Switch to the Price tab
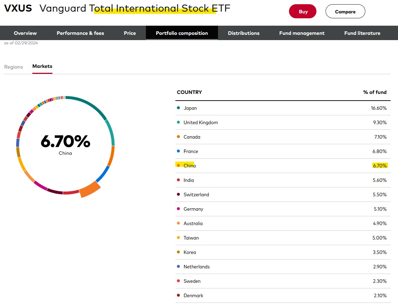The width and height of the screenshot is (398, 306). (130, 33)
